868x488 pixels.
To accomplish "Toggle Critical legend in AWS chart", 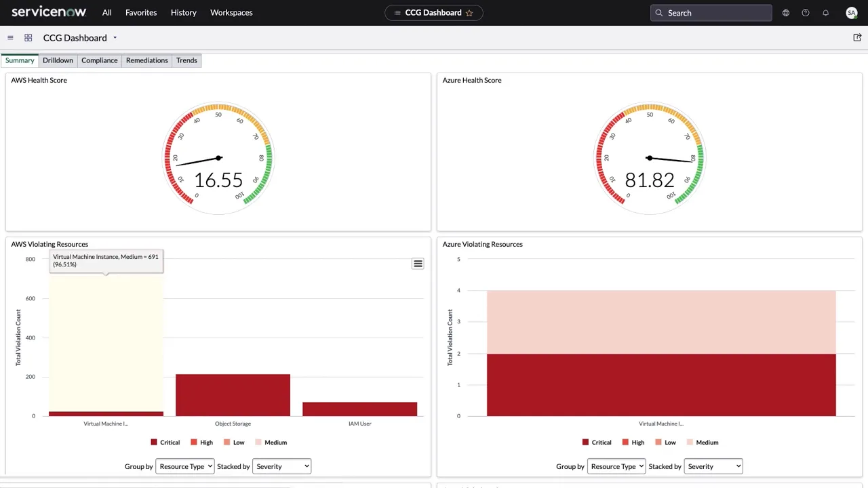I will click(165, 443).
